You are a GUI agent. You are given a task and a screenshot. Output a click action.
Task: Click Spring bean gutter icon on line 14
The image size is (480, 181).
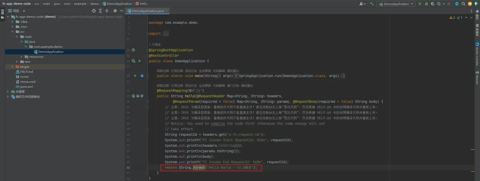[x=133, y=50]
